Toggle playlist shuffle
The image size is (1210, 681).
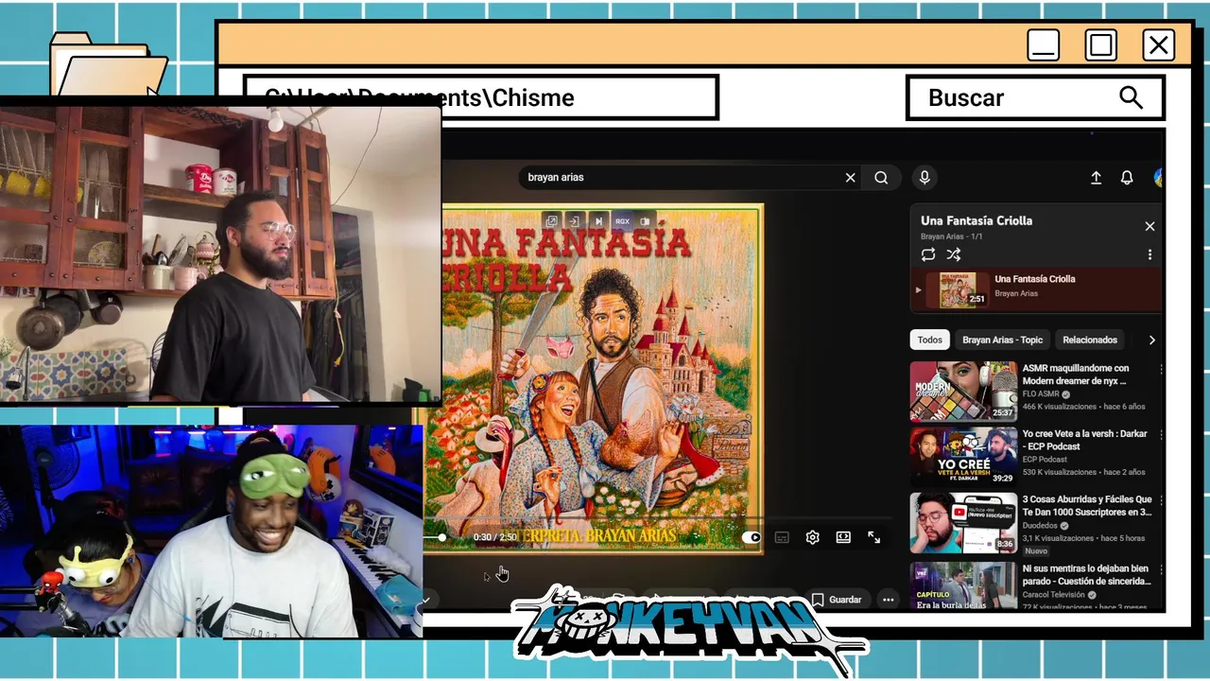point(954,254)
